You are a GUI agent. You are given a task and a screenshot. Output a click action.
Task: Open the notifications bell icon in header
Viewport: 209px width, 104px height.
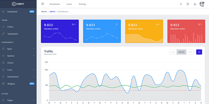[181, 4]
